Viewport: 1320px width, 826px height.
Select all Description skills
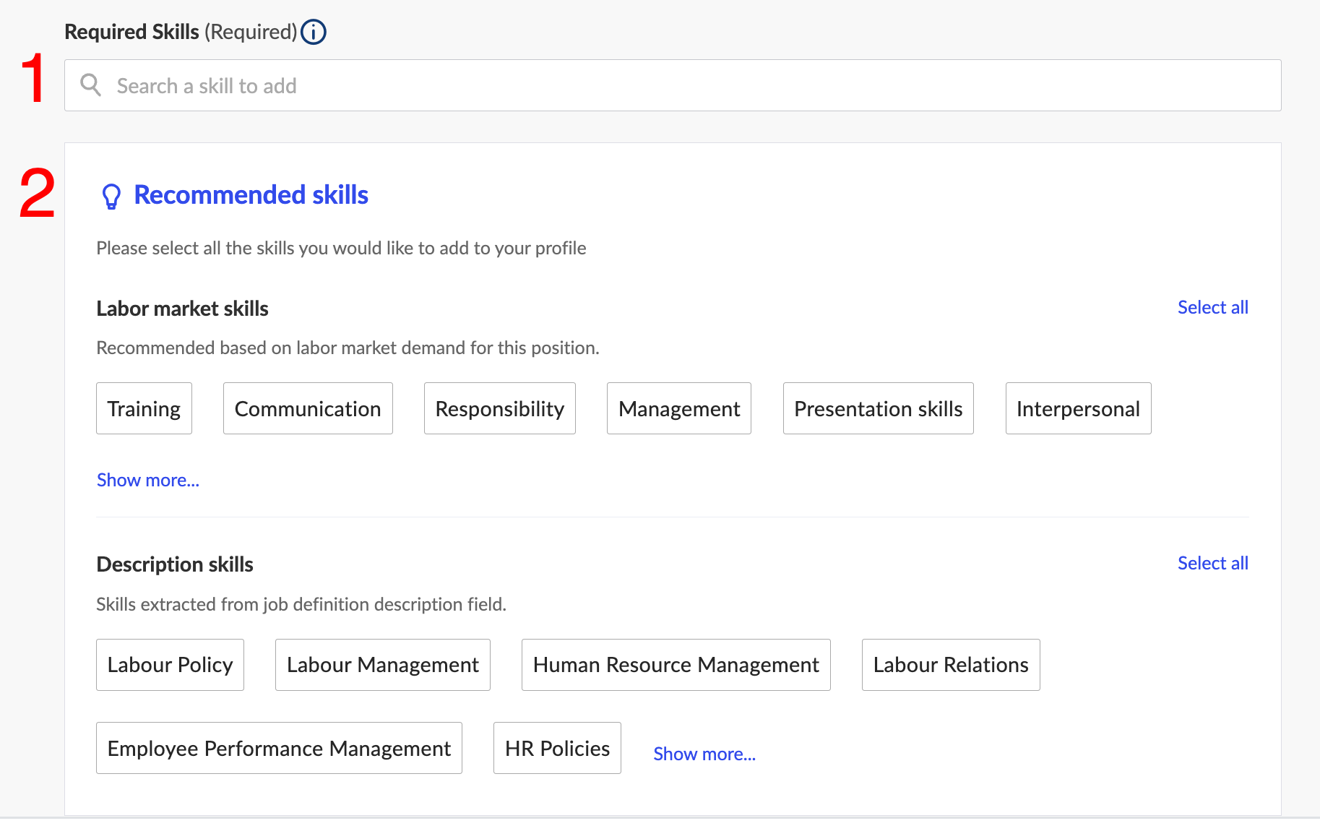1213,563
